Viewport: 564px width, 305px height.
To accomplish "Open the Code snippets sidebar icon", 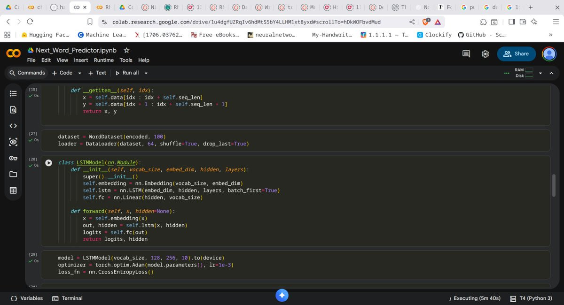I will tap(13, 126).
